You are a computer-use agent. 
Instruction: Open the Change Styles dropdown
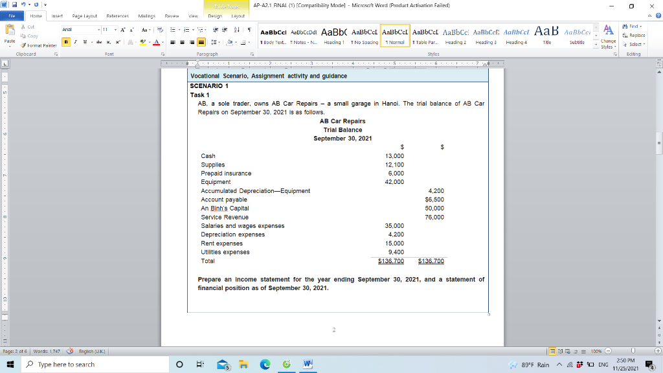point(608,40)
